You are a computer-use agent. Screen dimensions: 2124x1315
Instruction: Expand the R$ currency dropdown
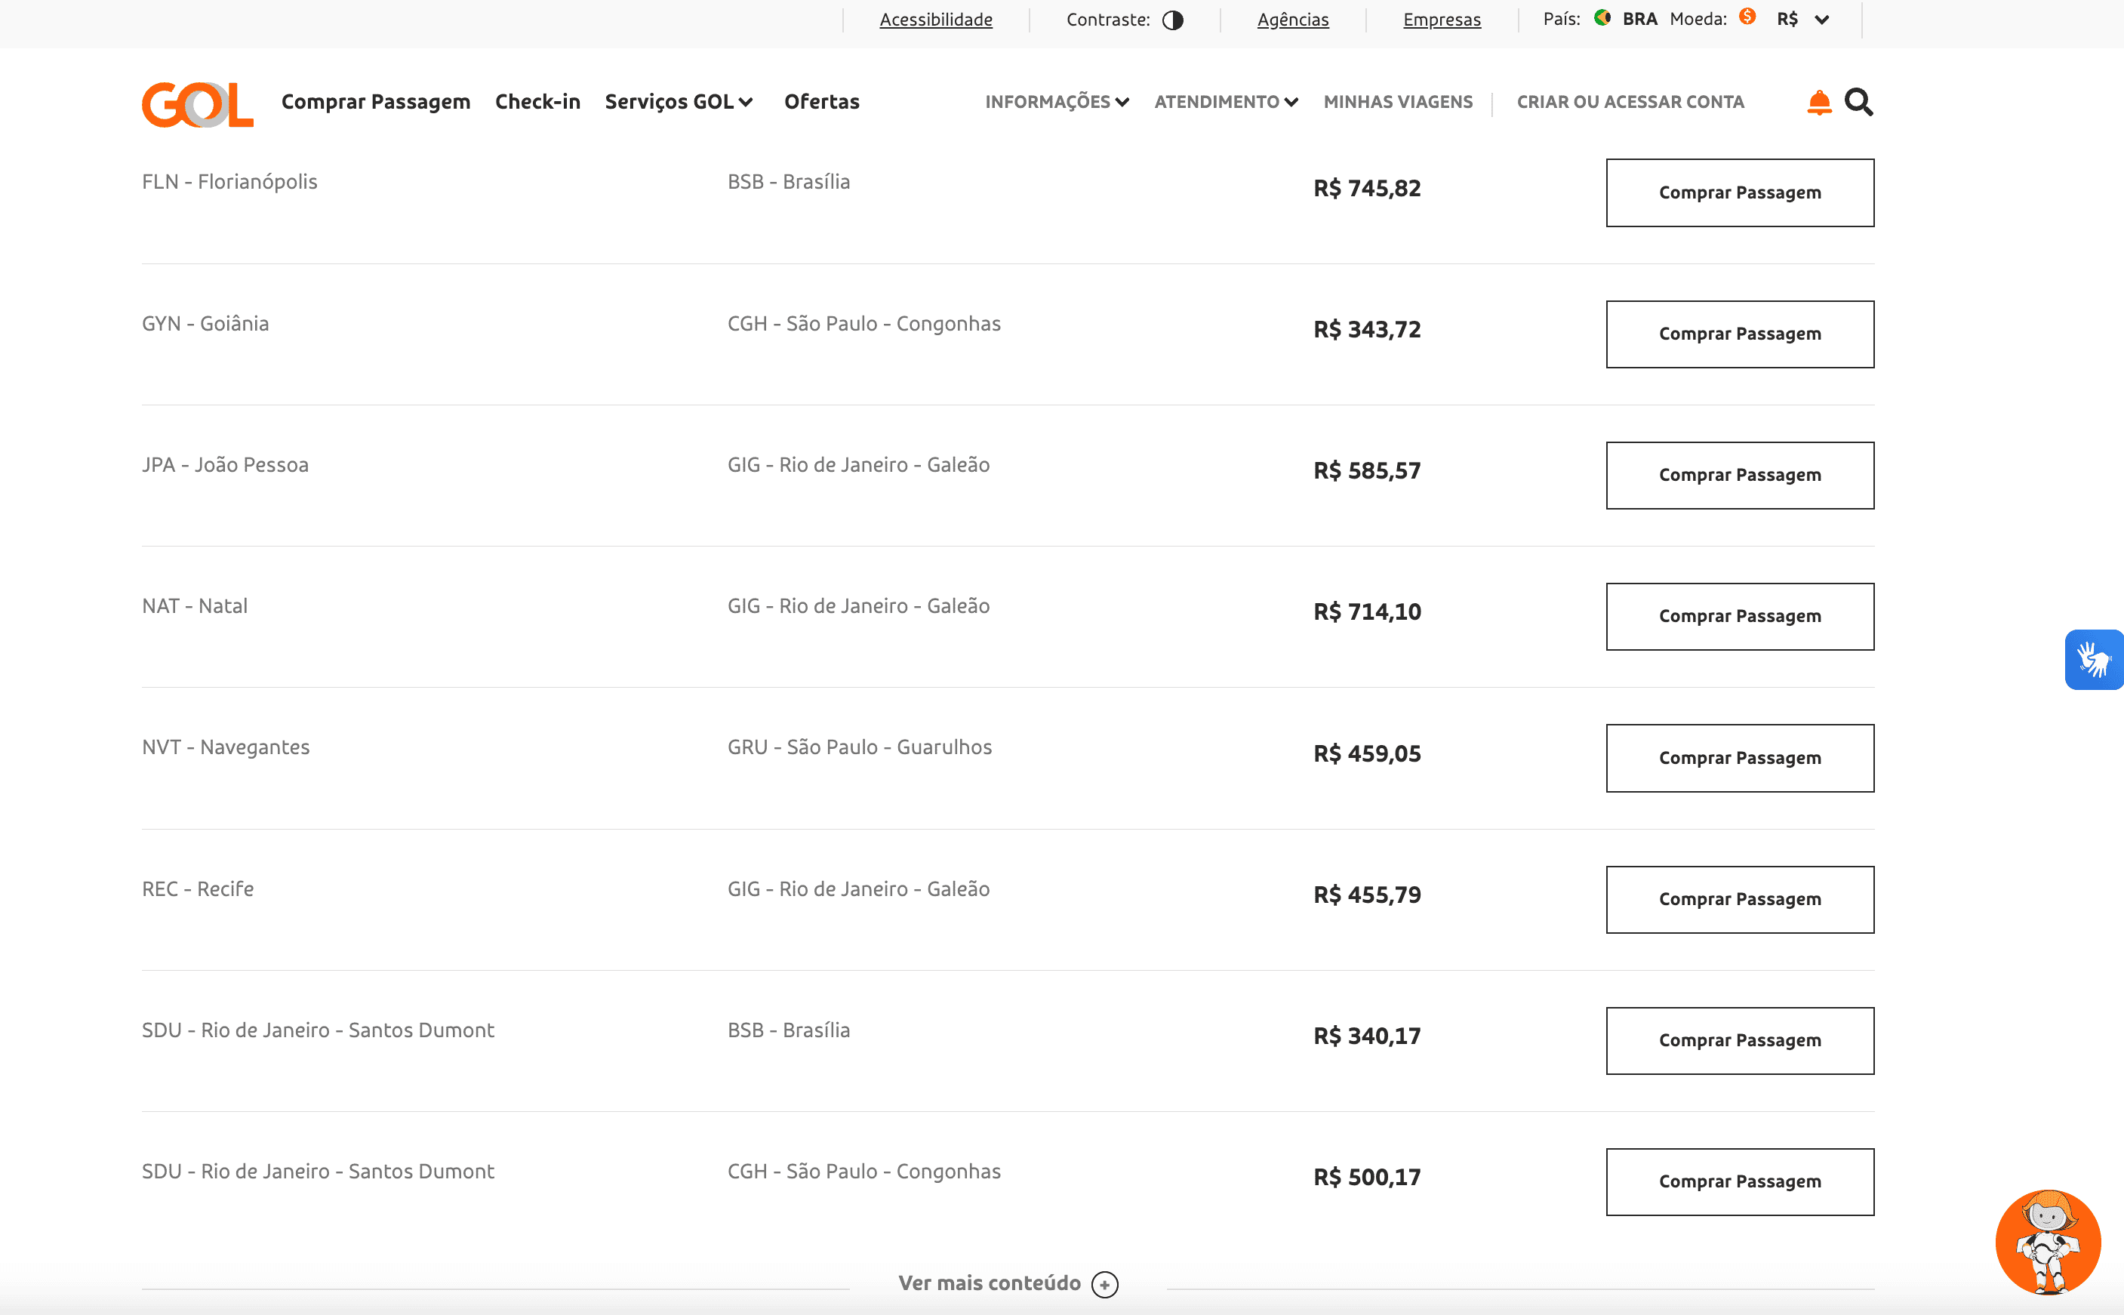(x=1821, y=20)
